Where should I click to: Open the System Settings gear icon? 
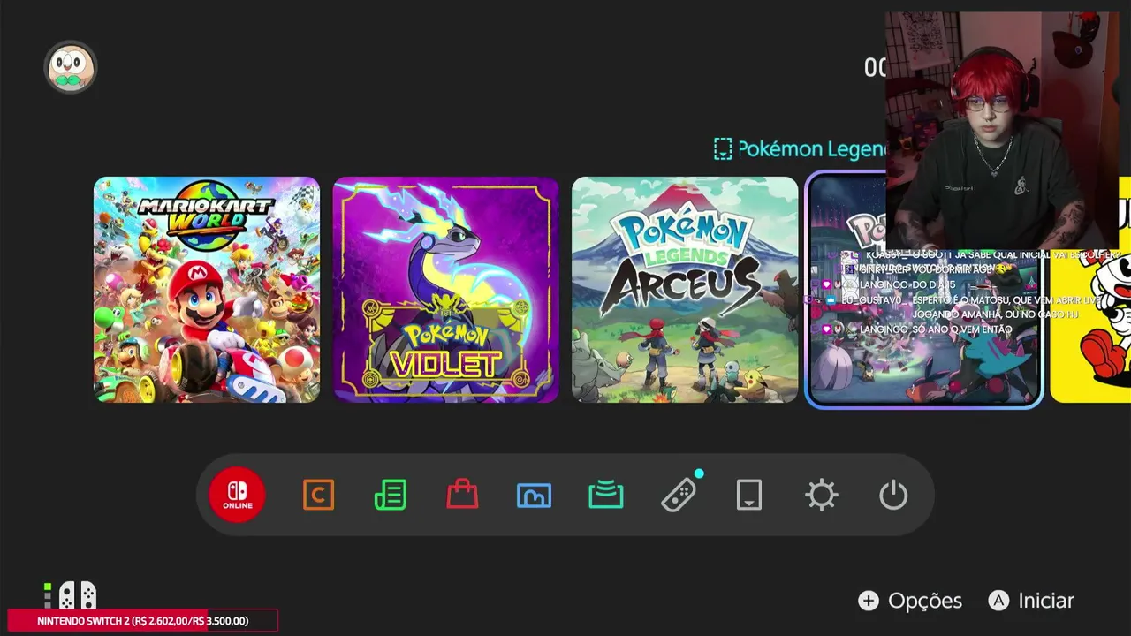pyautogui.click(x=822, y=495)
